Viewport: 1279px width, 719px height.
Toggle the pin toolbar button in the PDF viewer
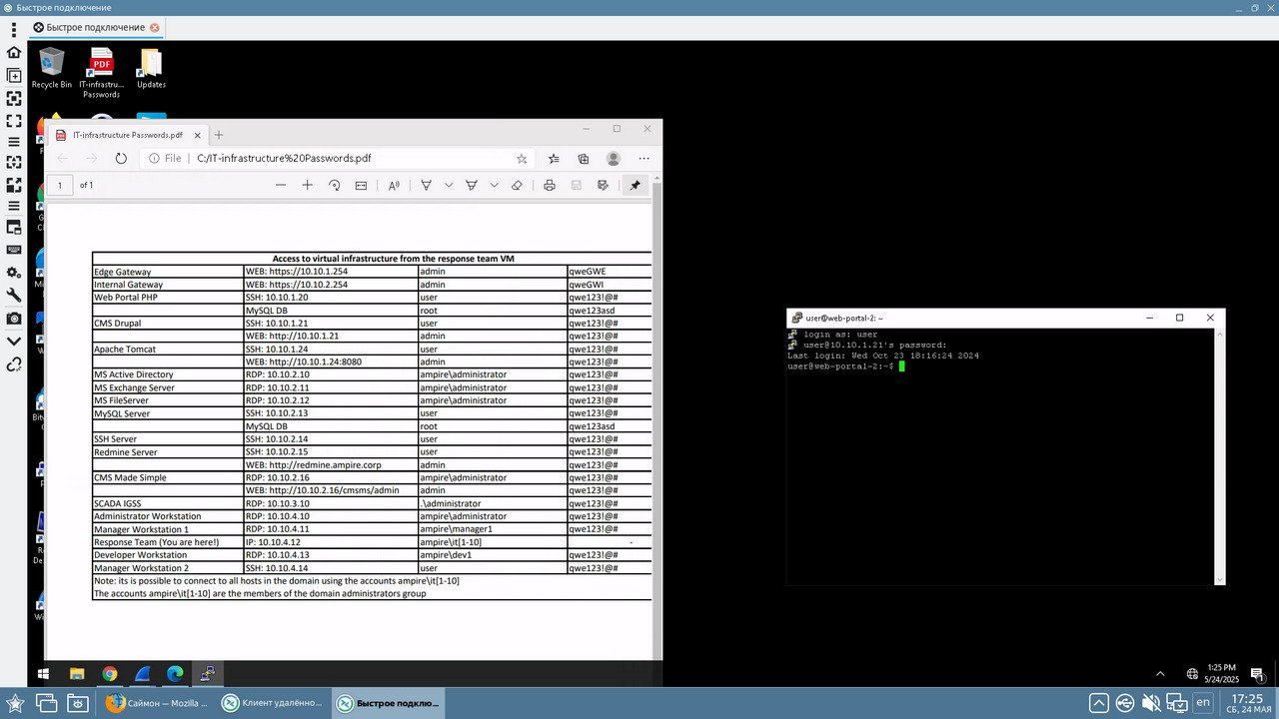635,185
